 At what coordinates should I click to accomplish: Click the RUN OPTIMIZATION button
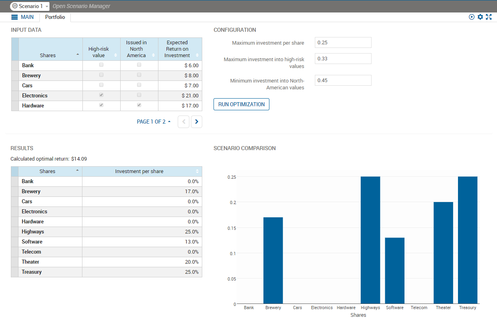click(x=241, y=104)
